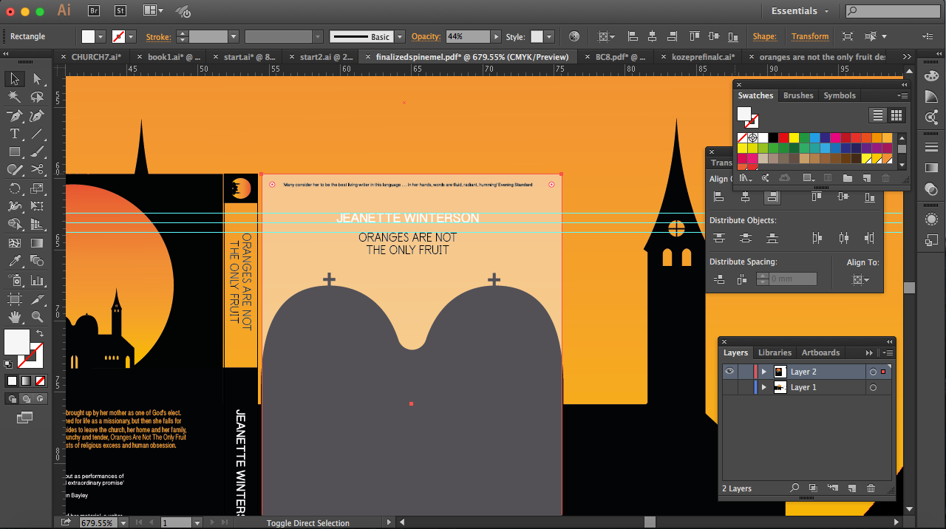Open the Opacity value dropdown arrow
Image resolution: width=946 pixels, height=529 pixels.
pos(497,36)
